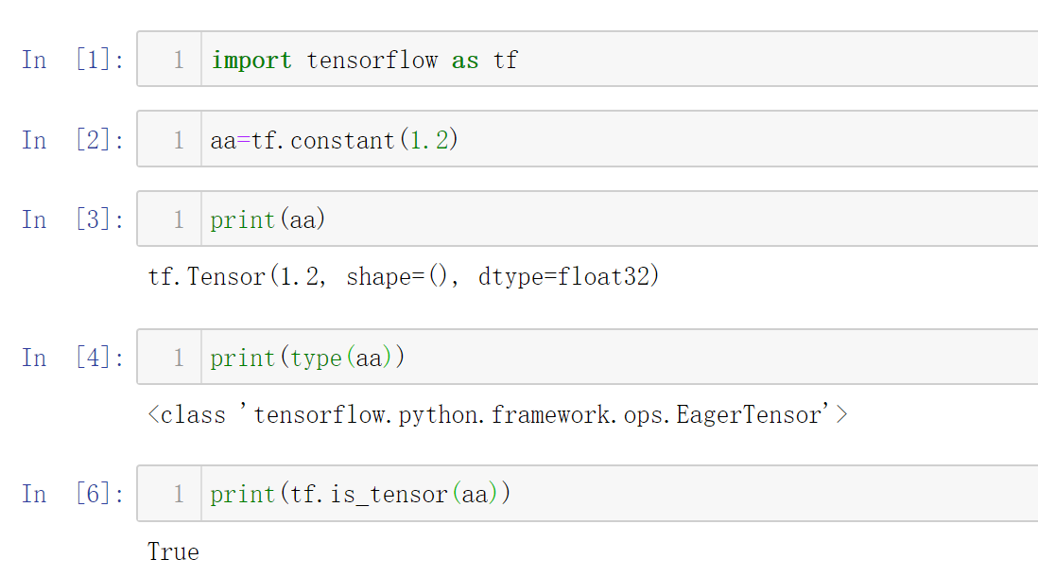The height and width of the screenshot is (577, 1038).
Task: Click the 'type' builtin in cell four
Action: point(316,358)
